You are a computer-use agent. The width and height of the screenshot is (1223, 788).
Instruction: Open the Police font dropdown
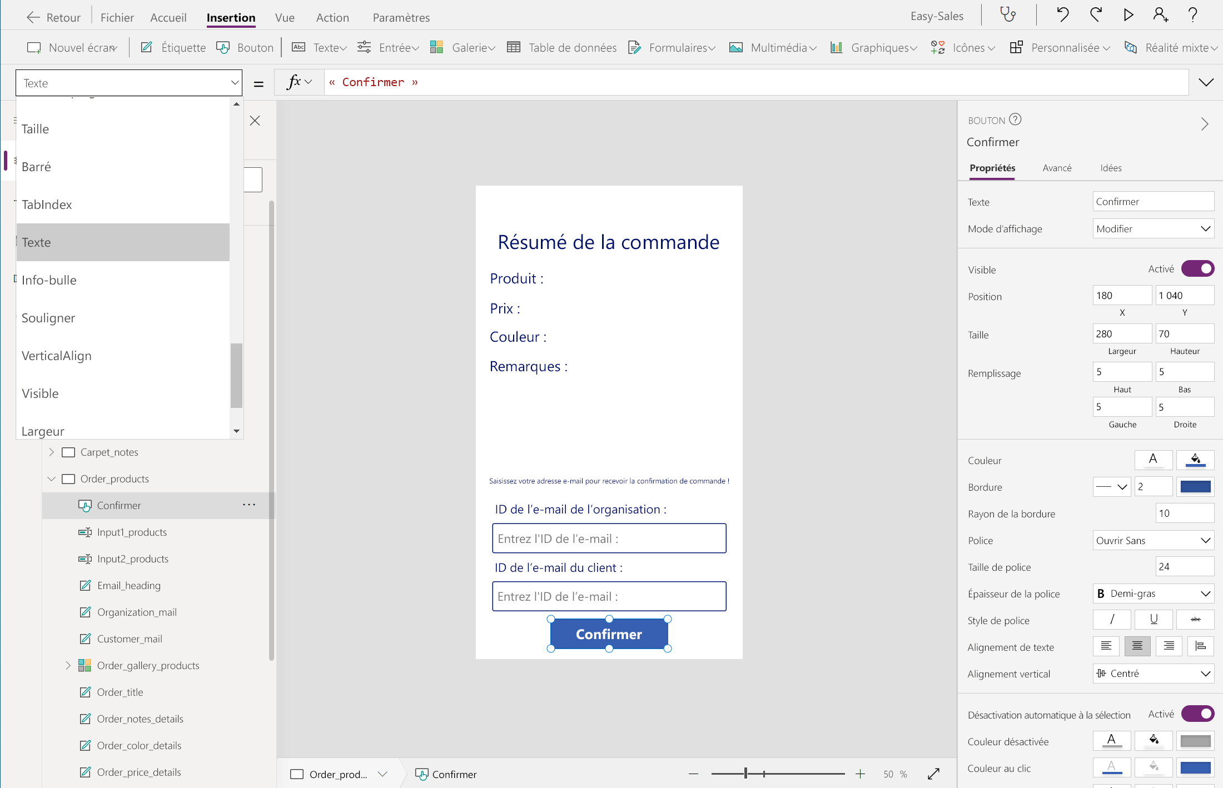[1154, 540]
